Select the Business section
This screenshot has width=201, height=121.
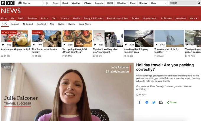33,18
